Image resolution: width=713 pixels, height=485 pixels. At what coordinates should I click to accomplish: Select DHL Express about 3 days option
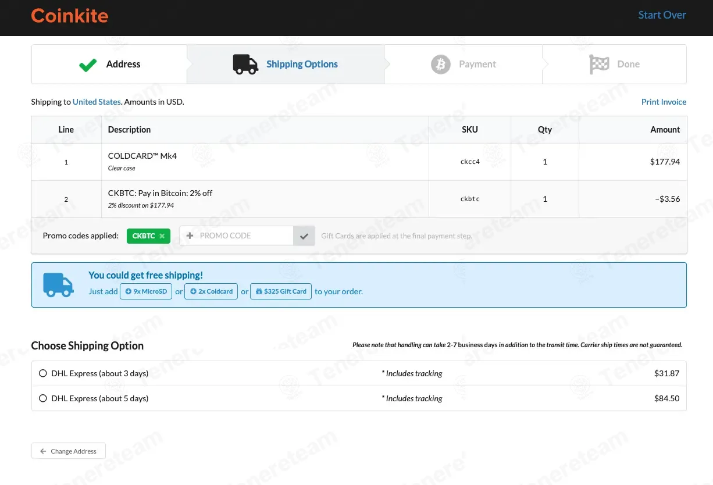[x=42, y=373]
